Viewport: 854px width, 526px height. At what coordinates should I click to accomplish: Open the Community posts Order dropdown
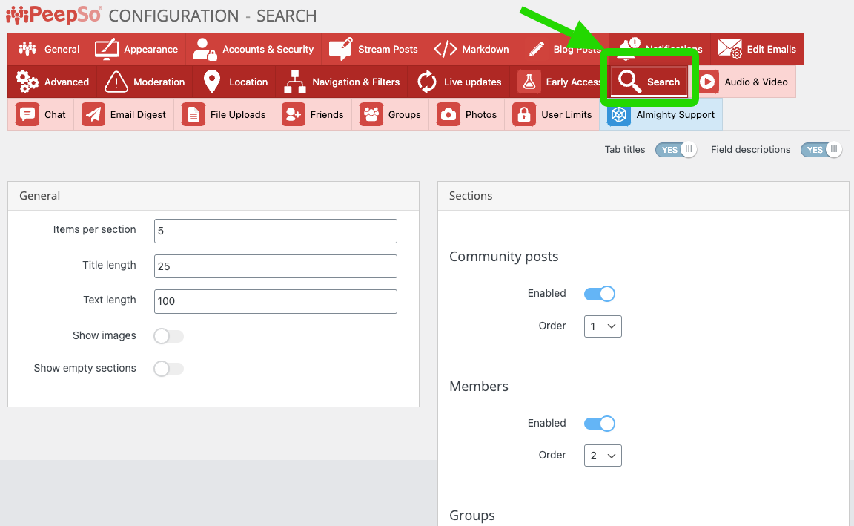tap(602, 326)
